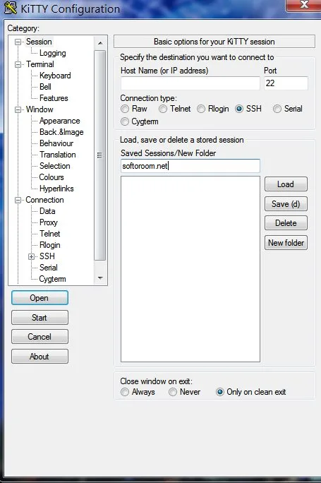Open the Telnet settings in category tree
This screenshot has height=483, width=321.
(x=50, y=234)
